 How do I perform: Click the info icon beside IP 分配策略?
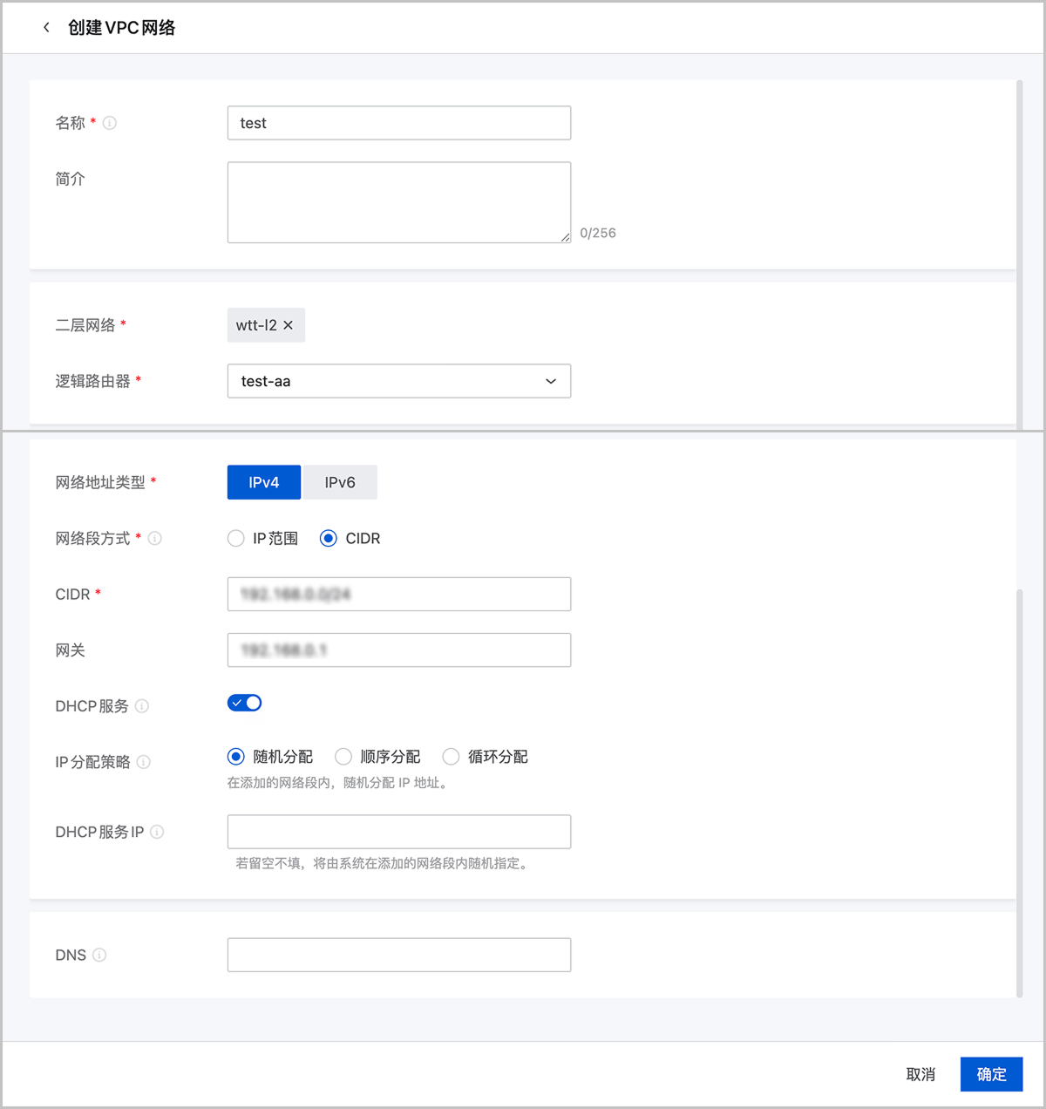[x=144, y=762]
